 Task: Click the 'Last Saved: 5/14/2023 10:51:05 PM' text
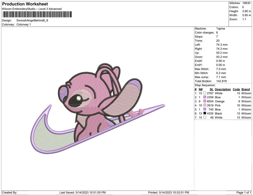pos(83,192)
